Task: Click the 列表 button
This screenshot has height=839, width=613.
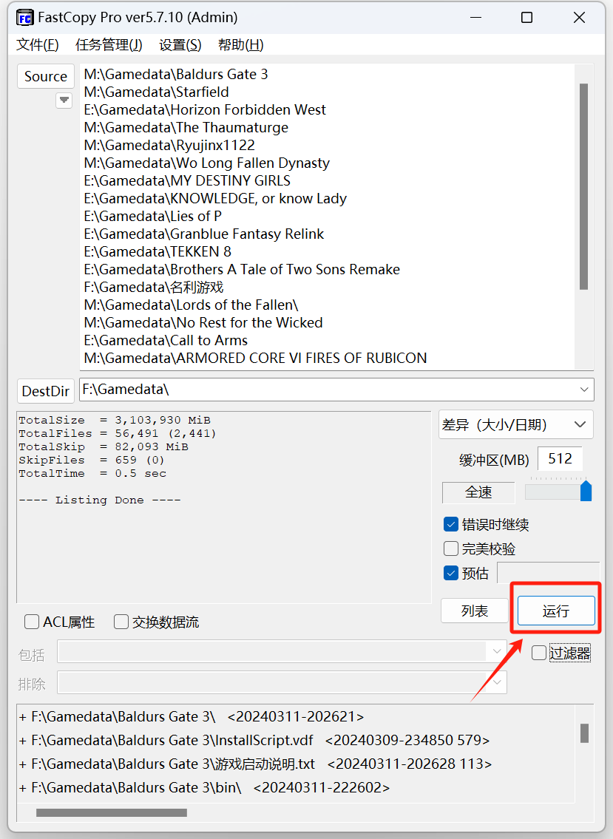Action: (474, 611)
